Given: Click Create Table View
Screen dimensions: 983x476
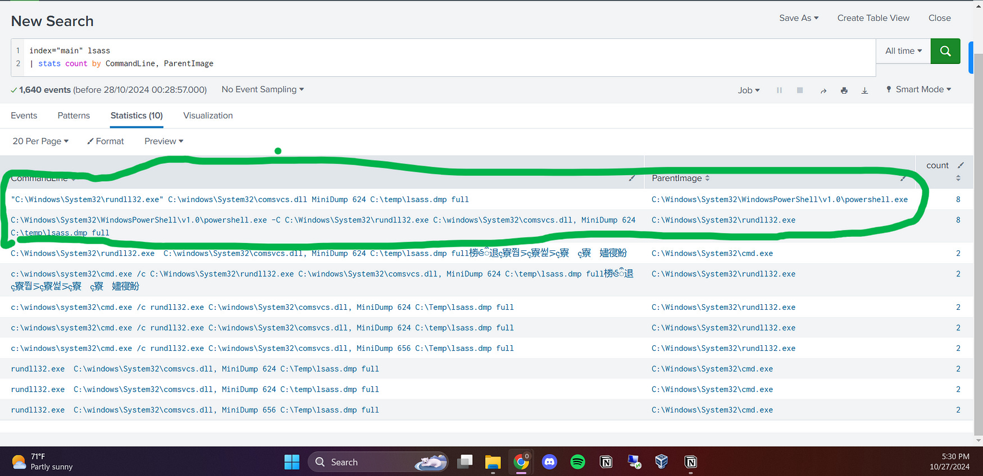Looking at the screenshot, I should click(x=873, y=18).
